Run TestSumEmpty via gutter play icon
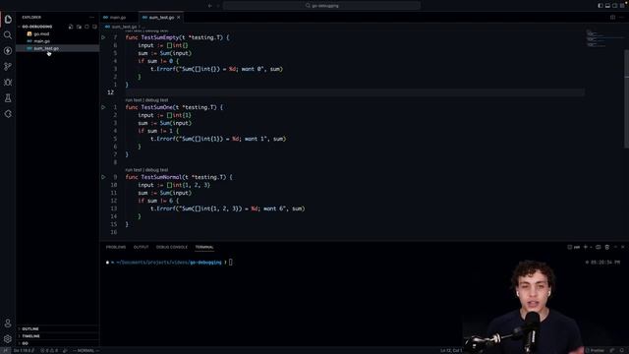This screenshot has height=354, width=629. [103, 37]
